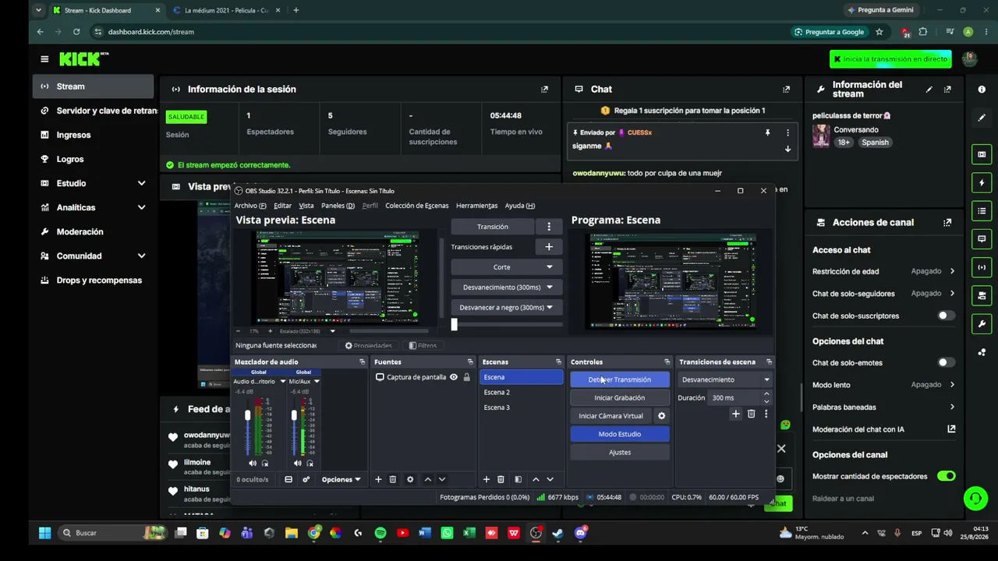This screenshot has width=998, height=561.
Task: Expand the Estudio sidebar section
Action: pos(141,183)
